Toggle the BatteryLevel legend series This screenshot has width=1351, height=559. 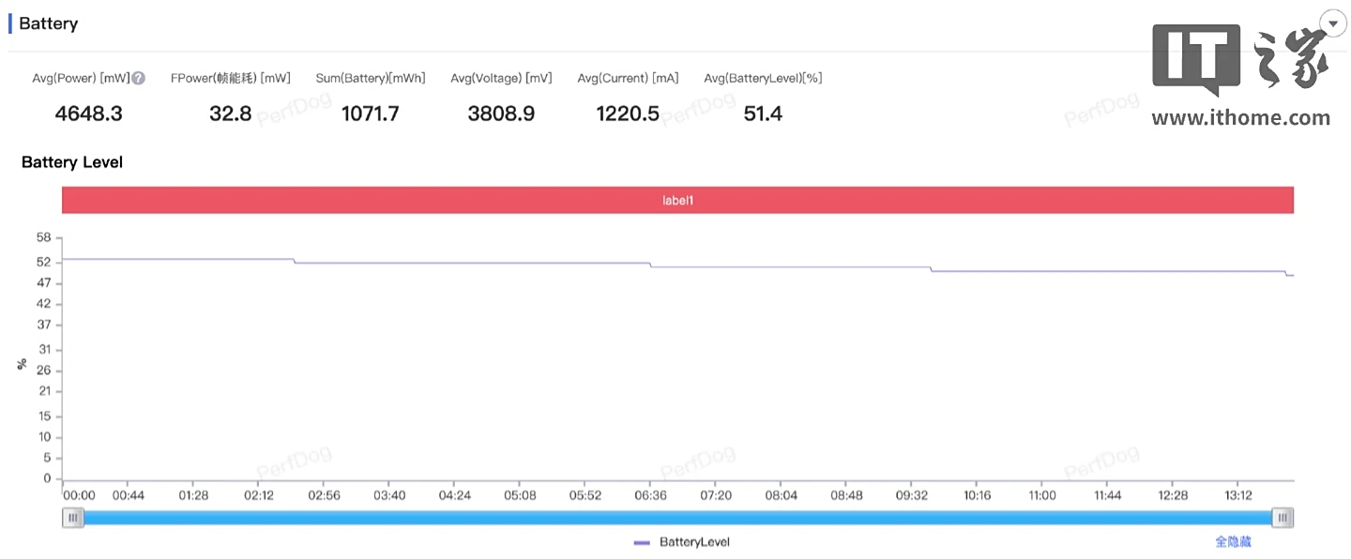pyautogui.click(x=694, y=542)
